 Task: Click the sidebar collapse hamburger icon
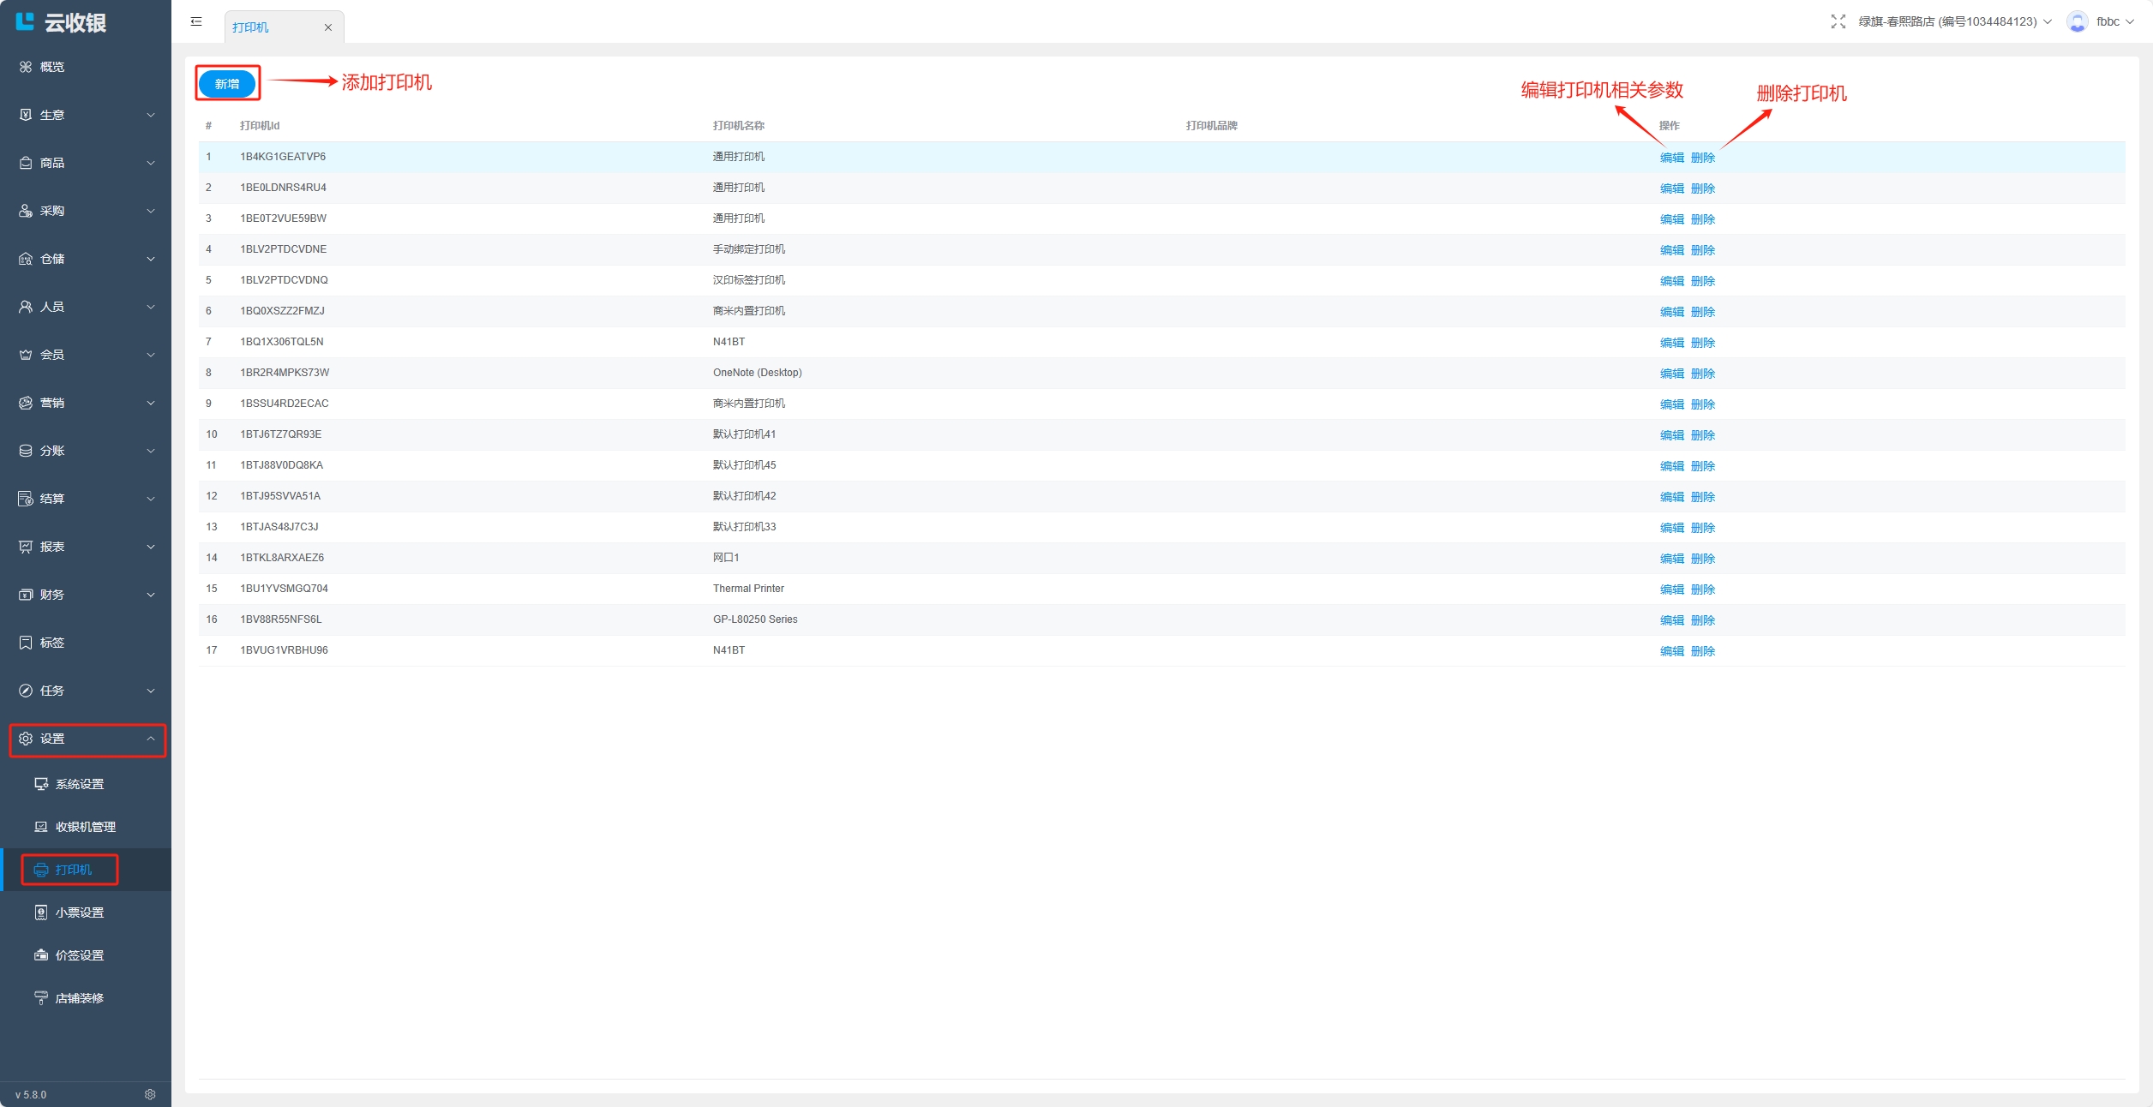pos(196,21)
